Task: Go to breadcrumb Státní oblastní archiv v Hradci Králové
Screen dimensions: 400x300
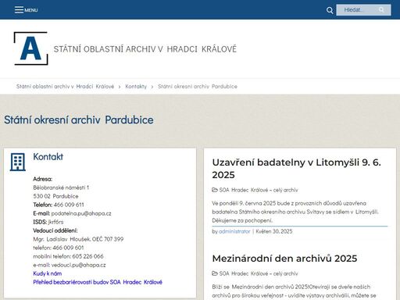Action: click(65, 87)
